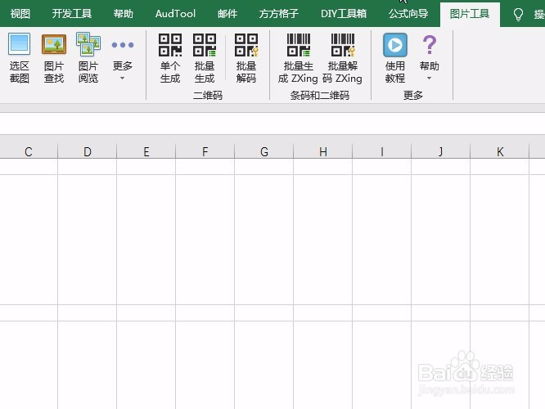
Task: Open the AudTool ribbon tab
Action: point(175,14)
